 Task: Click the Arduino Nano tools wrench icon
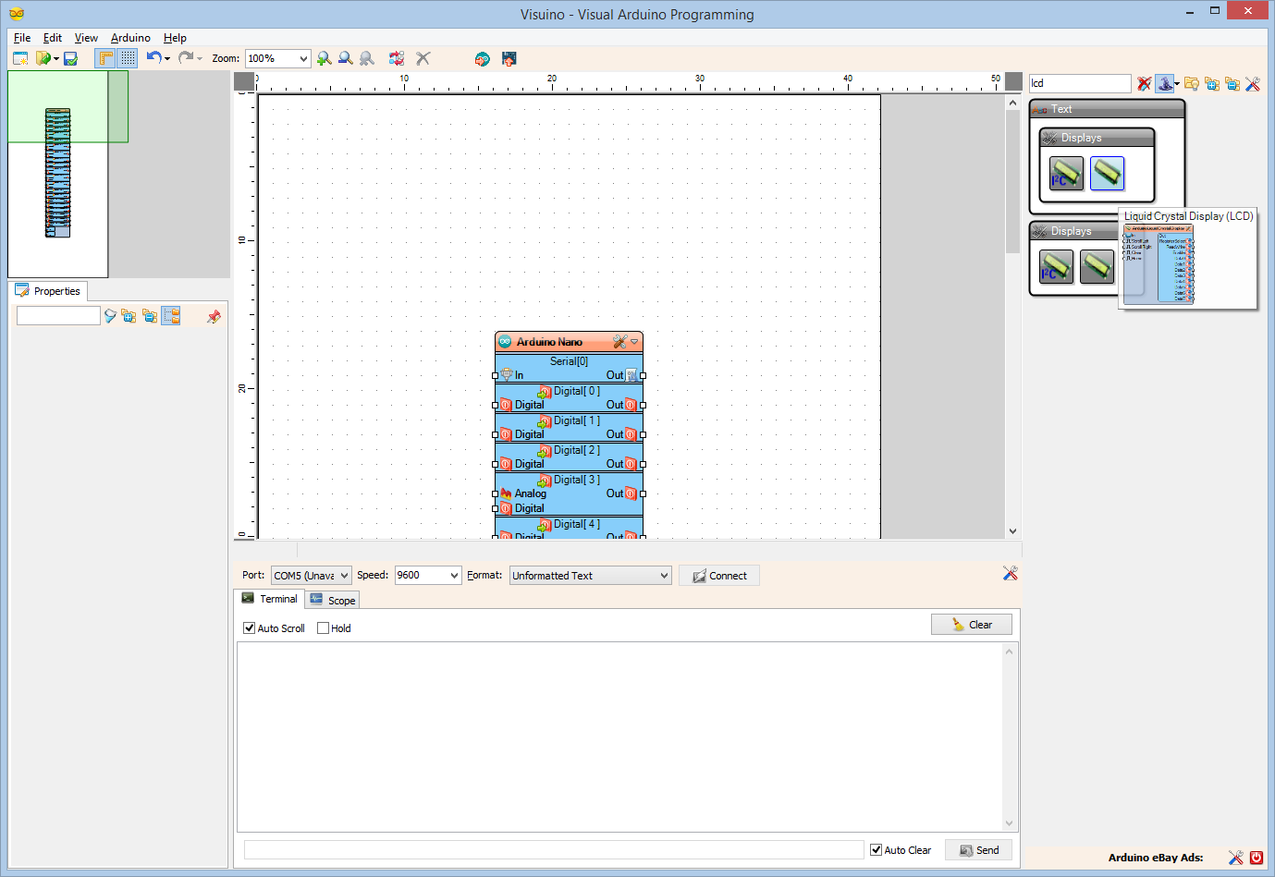coord(619,342)
